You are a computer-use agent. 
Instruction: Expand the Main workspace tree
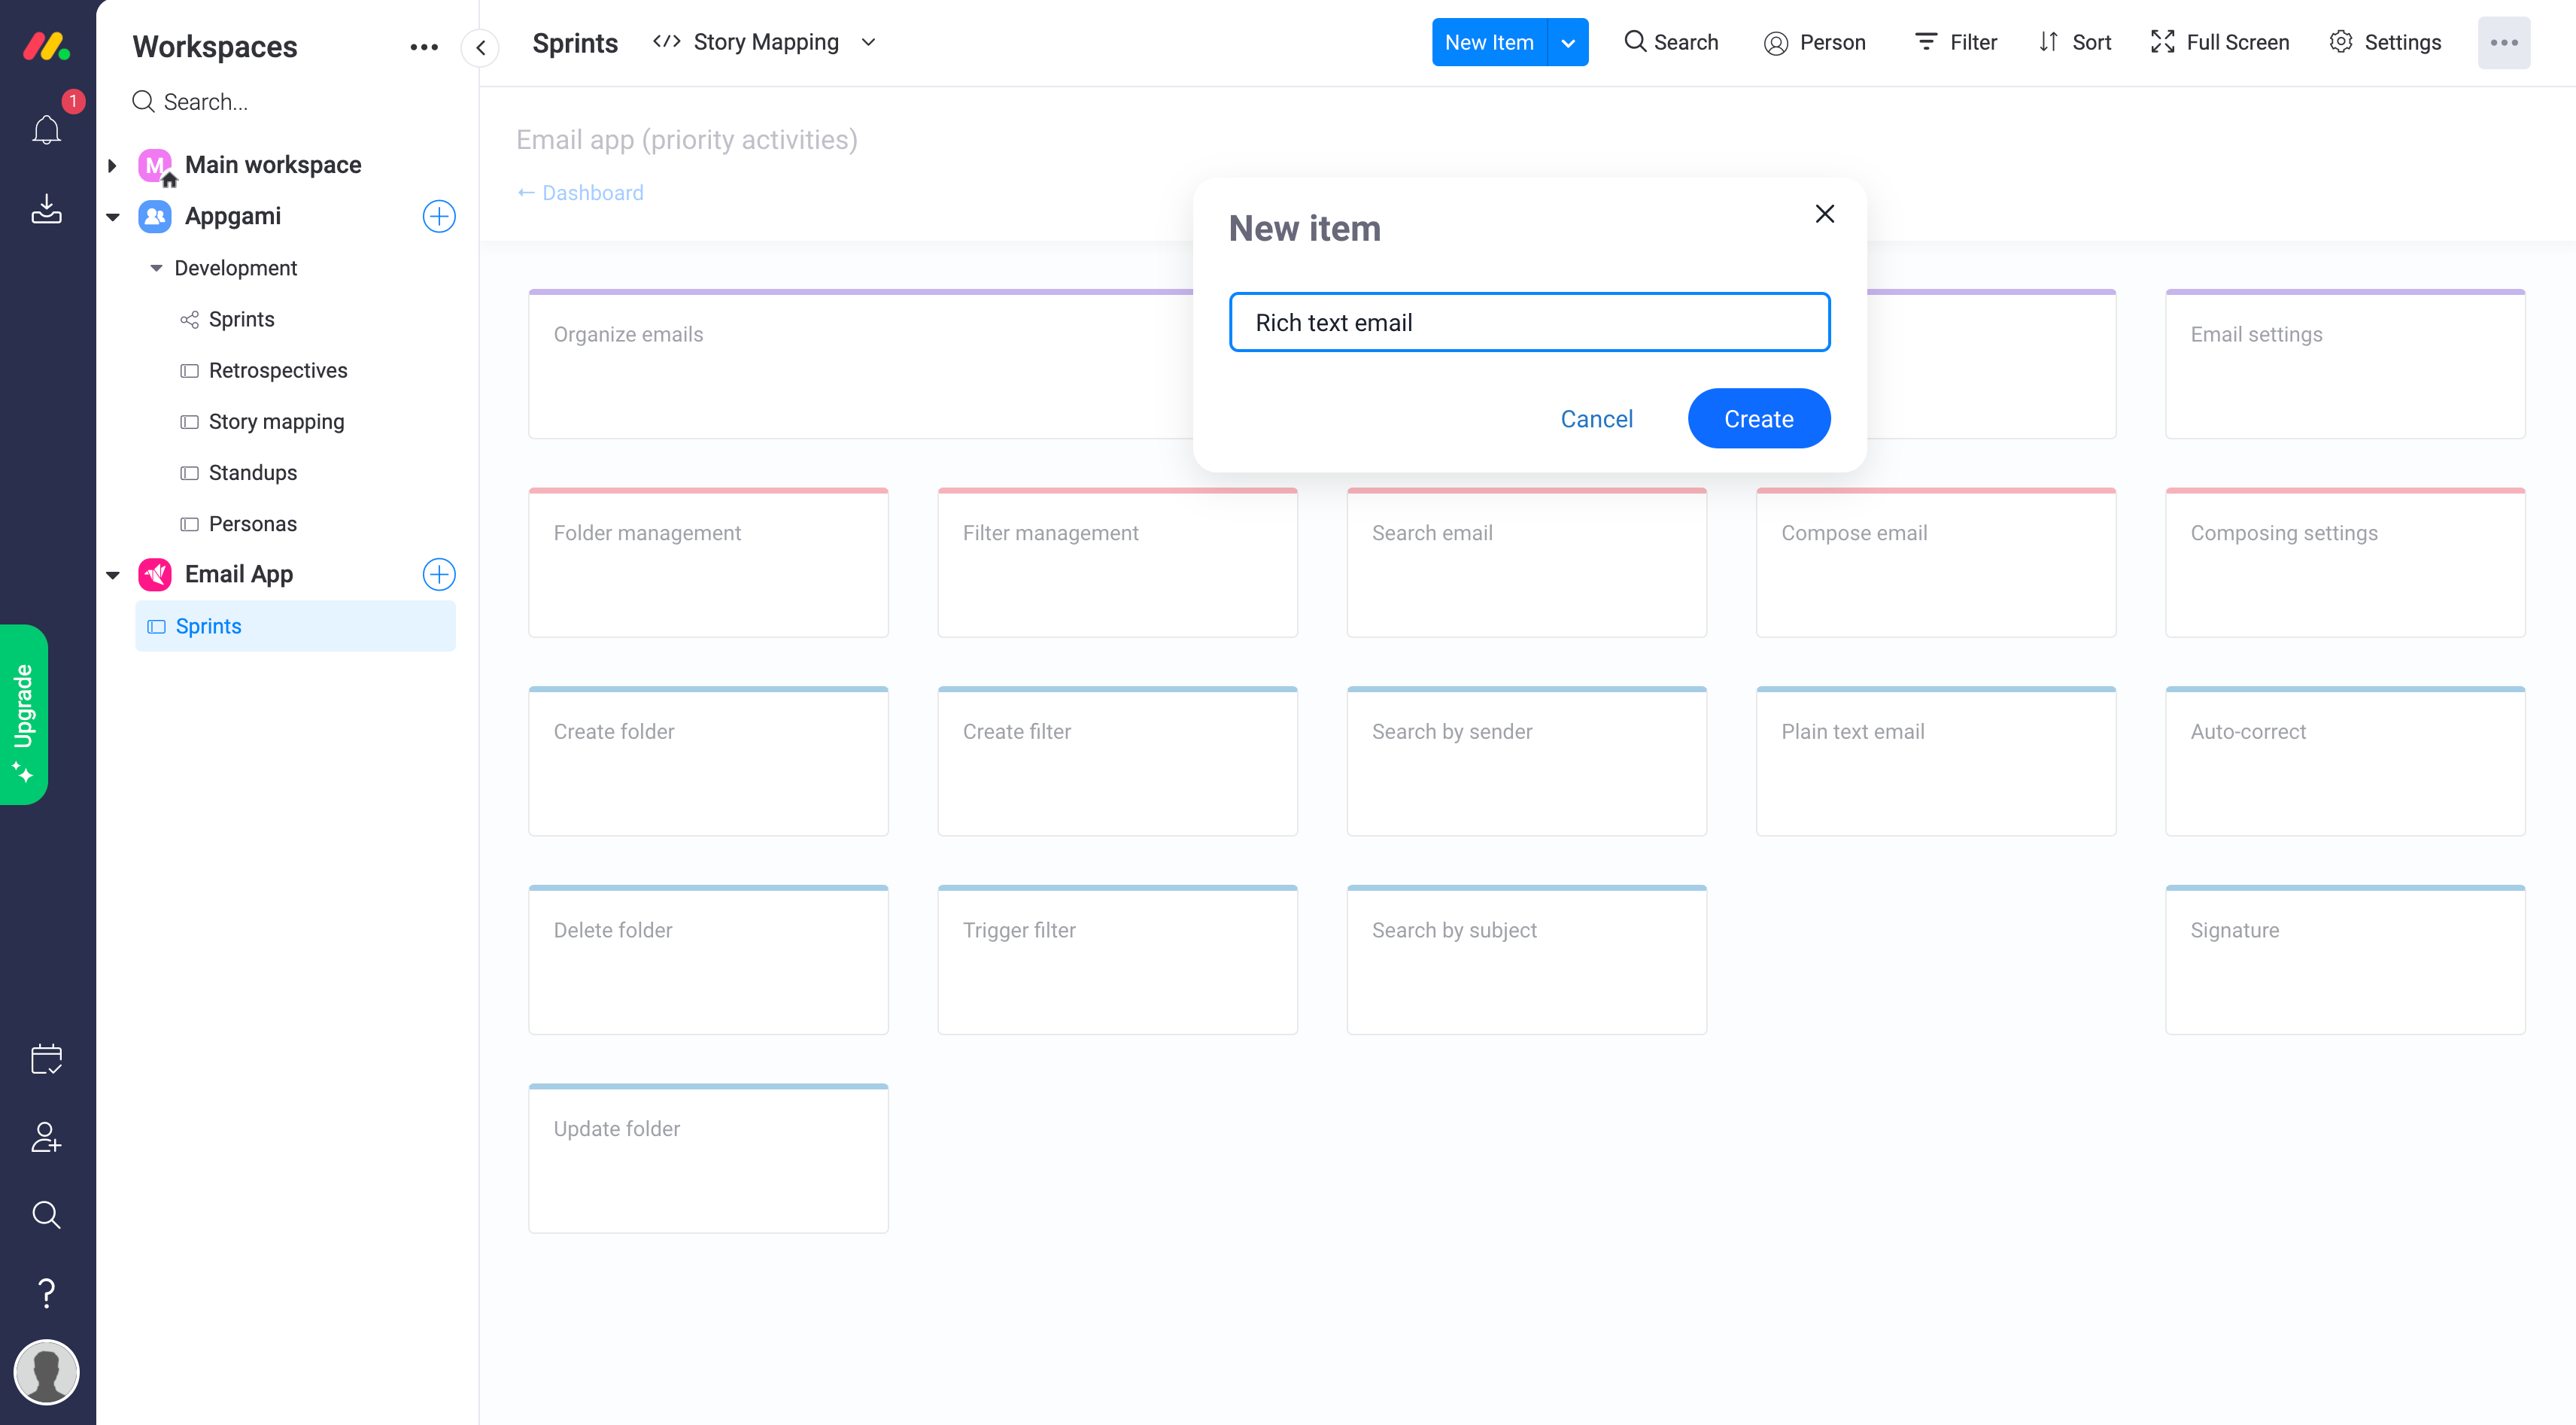tap(112, 165)
